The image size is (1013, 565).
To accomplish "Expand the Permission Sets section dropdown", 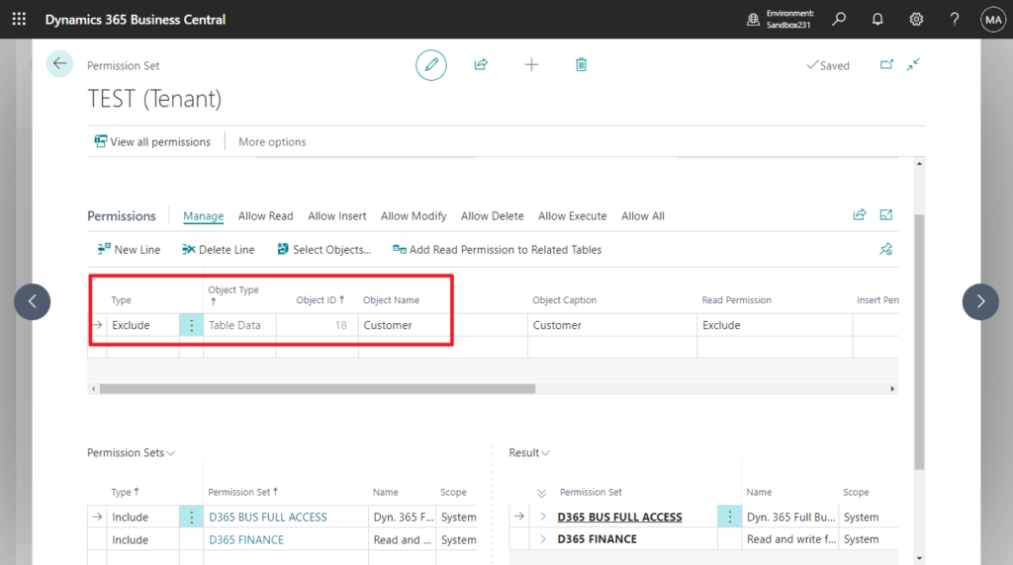I will click(x=132, y=452).
